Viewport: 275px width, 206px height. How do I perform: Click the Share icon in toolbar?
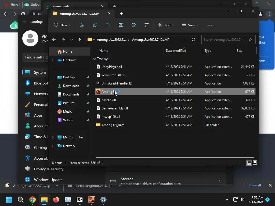pyautogui.click(x=134, y=25)
